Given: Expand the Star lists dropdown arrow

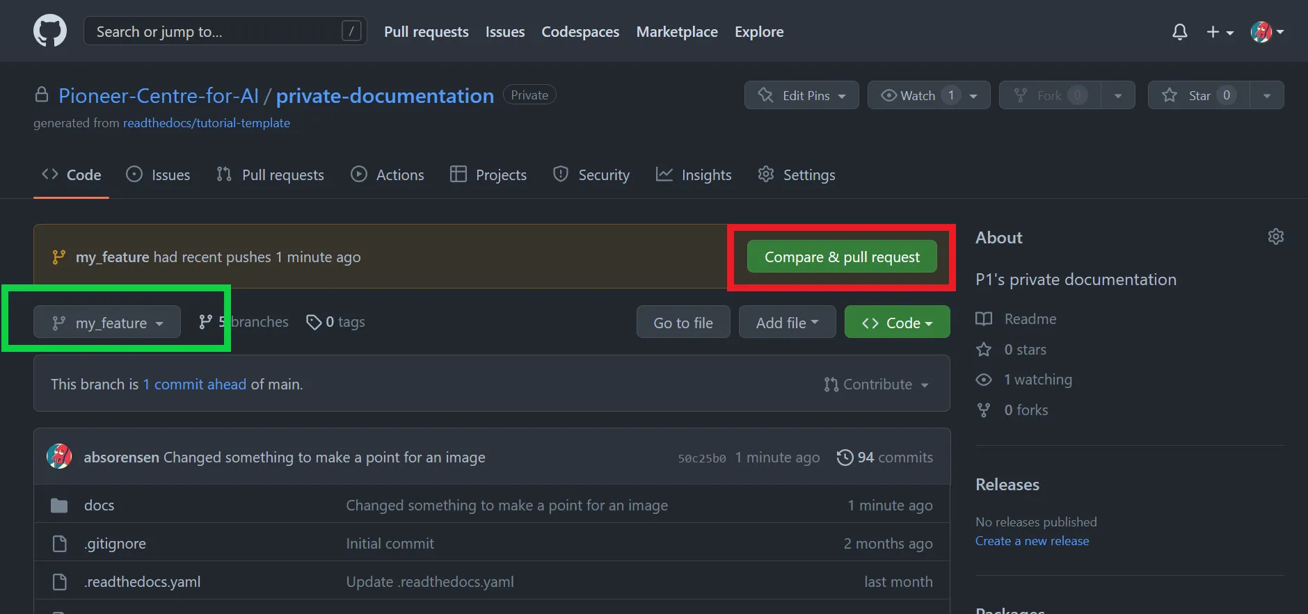Looking at the screenshot, I should [x=1267, y=95].
